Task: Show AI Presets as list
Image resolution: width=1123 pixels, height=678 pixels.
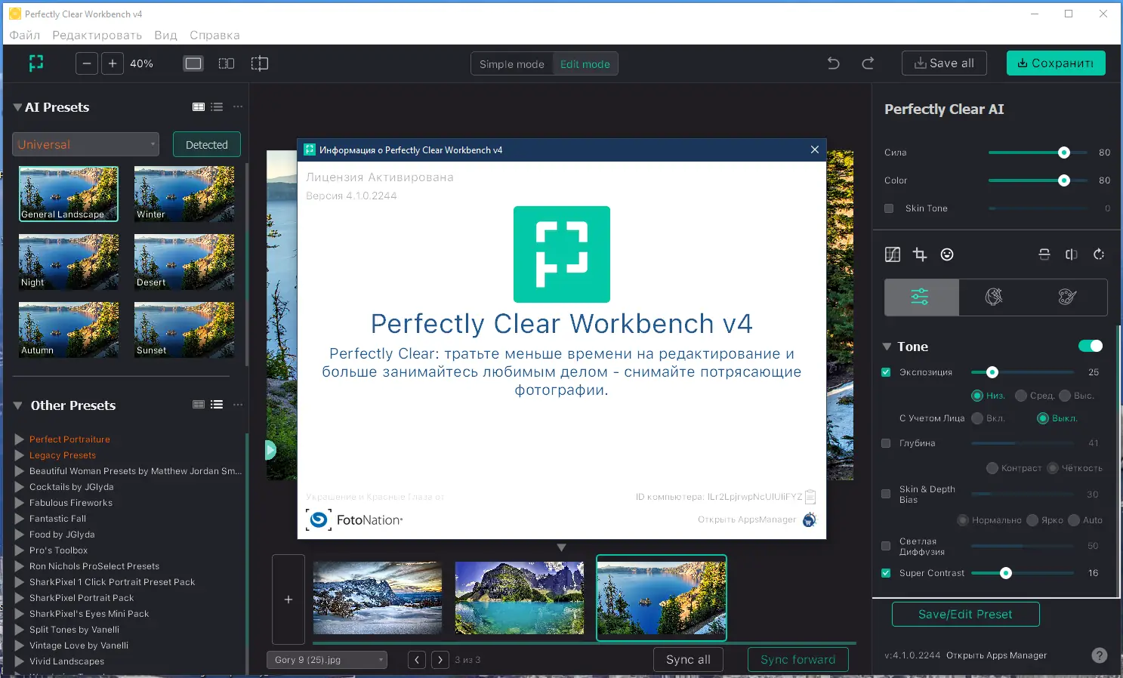Action: coord(217,107)
